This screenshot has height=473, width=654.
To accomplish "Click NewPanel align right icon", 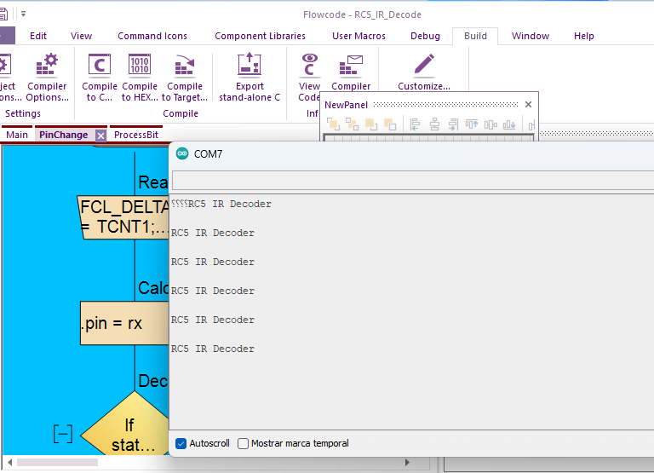I will point(453,124).
